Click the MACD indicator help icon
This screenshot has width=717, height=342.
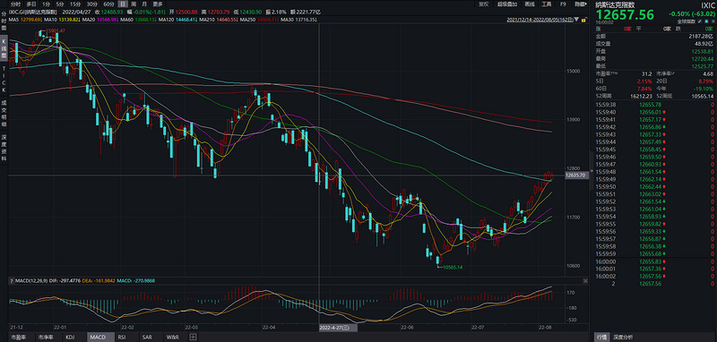[x=12, y=280]
